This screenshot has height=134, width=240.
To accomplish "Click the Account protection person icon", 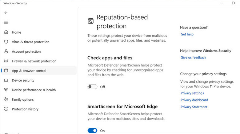I will 6,51.
